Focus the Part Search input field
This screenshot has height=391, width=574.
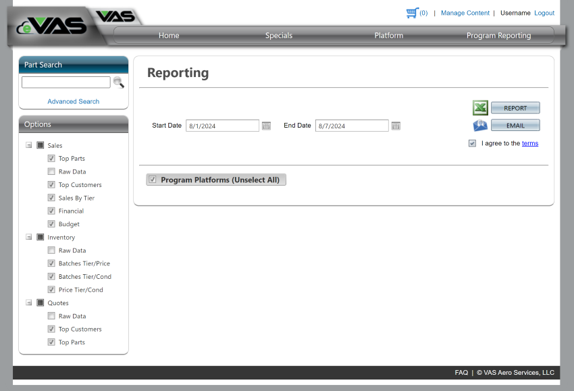pyautogui.click(x=66, y=82)
